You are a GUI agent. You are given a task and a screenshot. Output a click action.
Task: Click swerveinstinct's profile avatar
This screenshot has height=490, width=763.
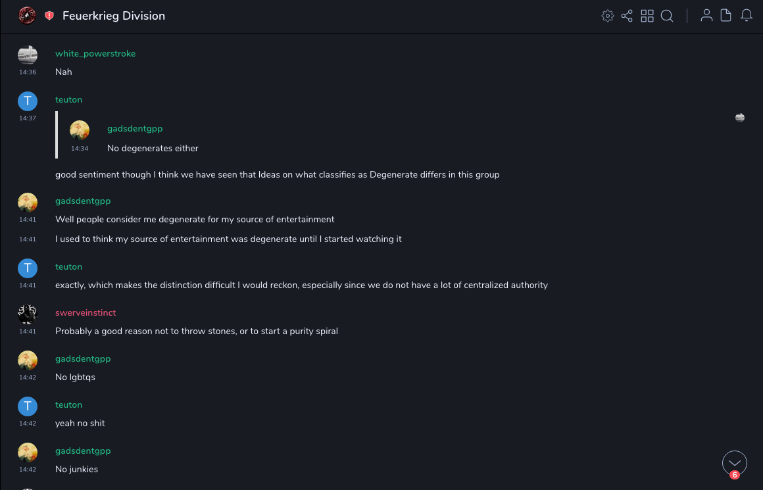28,314
